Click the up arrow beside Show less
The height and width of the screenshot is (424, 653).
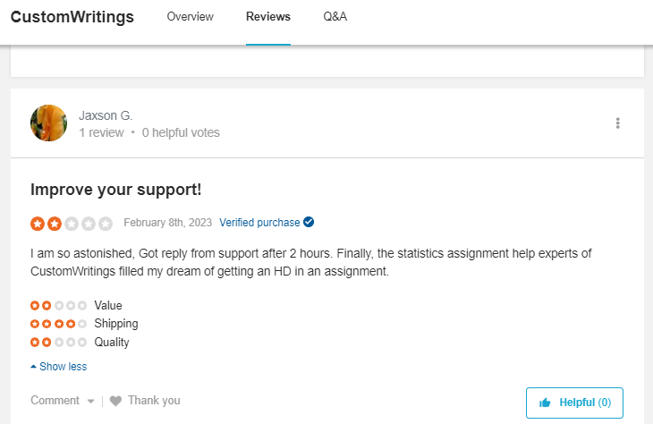click(33, 367)
